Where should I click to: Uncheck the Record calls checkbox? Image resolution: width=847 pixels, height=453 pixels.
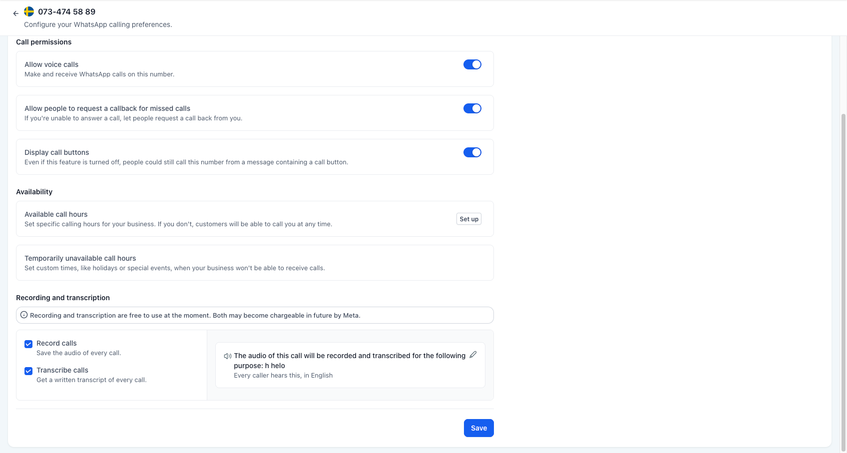(28, 344)
